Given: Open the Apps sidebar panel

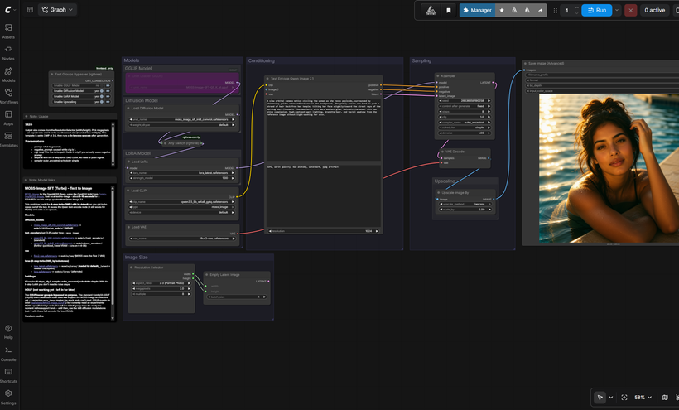Looking at the screenshot, I should point(8,118).
